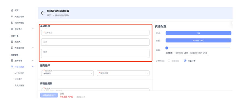Select the 按量计费 billing radio button

click(185, 61)
